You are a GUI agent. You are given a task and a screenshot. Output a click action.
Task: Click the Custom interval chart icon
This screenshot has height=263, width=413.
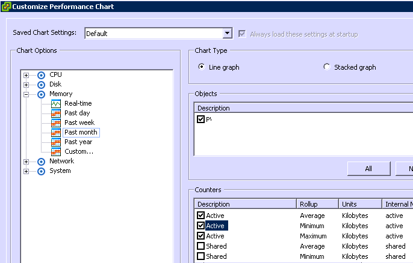55,152
